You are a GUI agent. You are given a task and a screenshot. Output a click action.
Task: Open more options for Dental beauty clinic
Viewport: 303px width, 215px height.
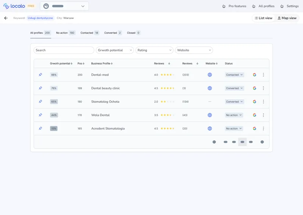[263, 88]
